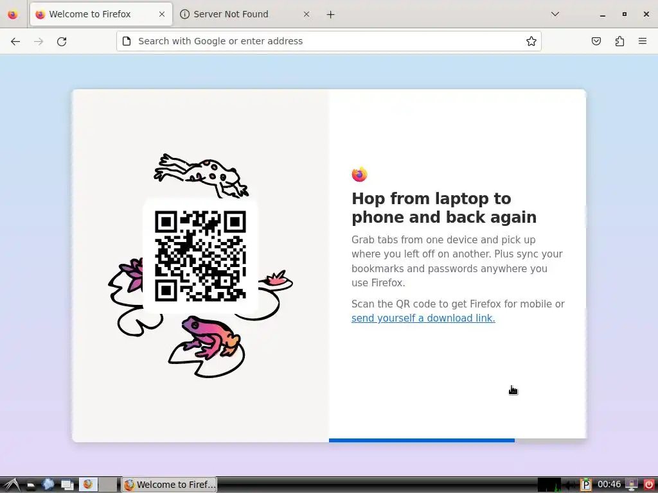Bookmark this page with star icon
Viewport: 658px width, 493px height.
[x=531, y=41]
